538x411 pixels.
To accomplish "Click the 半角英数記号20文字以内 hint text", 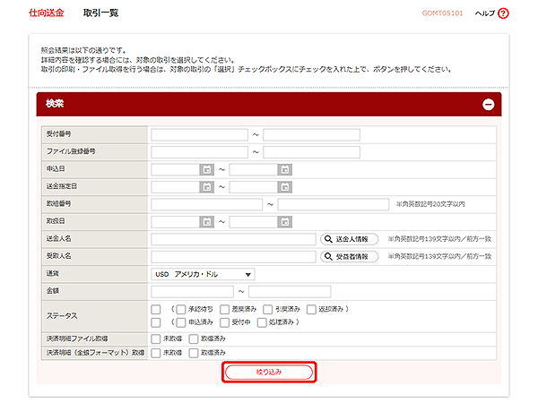I will 430,204.
